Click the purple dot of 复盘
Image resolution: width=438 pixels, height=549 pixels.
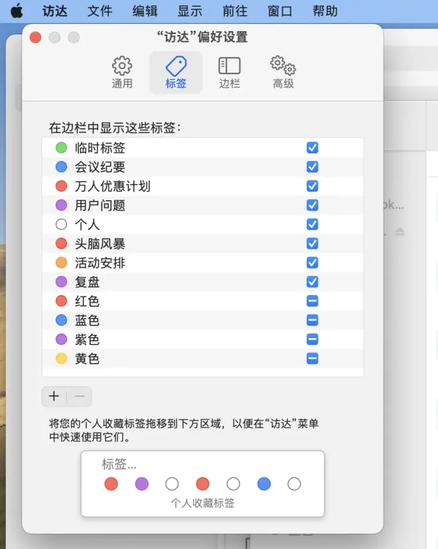61,282
